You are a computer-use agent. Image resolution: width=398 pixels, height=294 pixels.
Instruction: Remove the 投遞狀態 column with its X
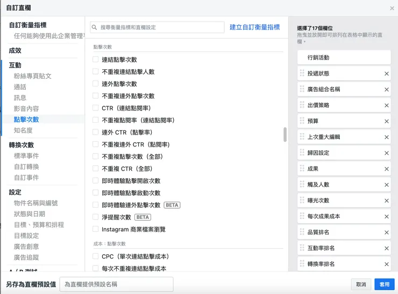click(386, 73)
